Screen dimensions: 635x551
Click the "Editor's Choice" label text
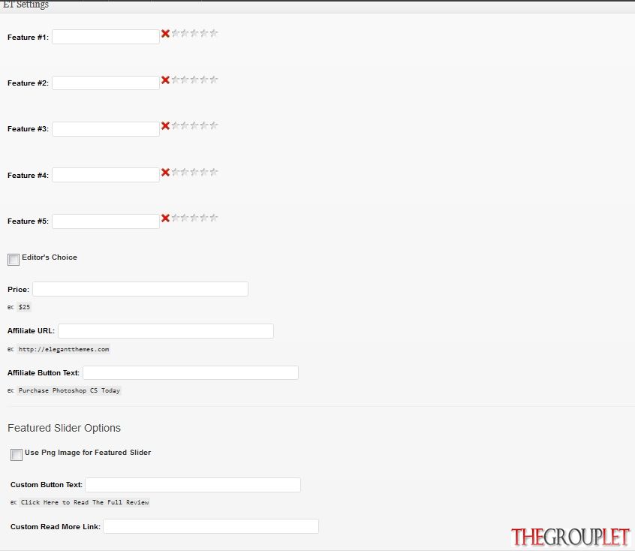(x=50, y=257)
